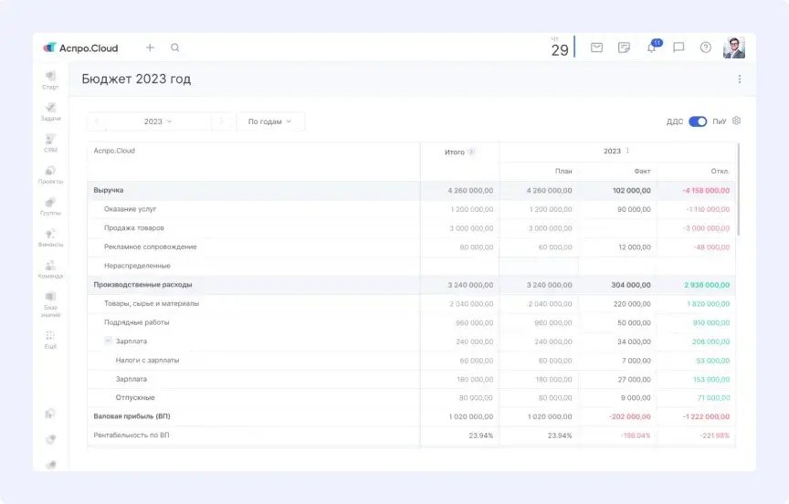Viewport: 789px width, 504px height.
Task: Toggle the ДДС / ПиУ switch
Action: [698, 121]
